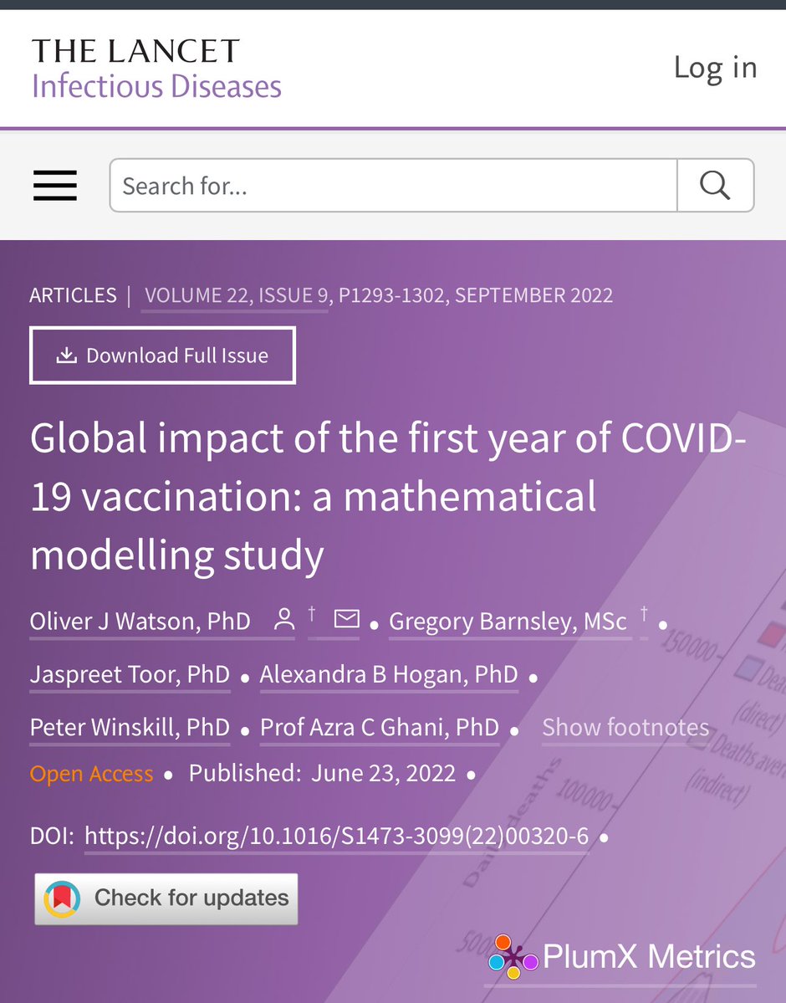The image size is (786, 1003).
Task: Open Prof Azra C Ghani author details
Action: click(x=380, y=728)
